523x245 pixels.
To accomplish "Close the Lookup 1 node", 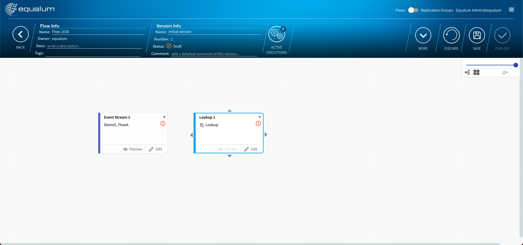I will (260, 117).
